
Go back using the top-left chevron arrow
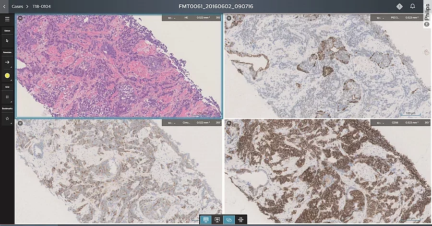(4, 6)
